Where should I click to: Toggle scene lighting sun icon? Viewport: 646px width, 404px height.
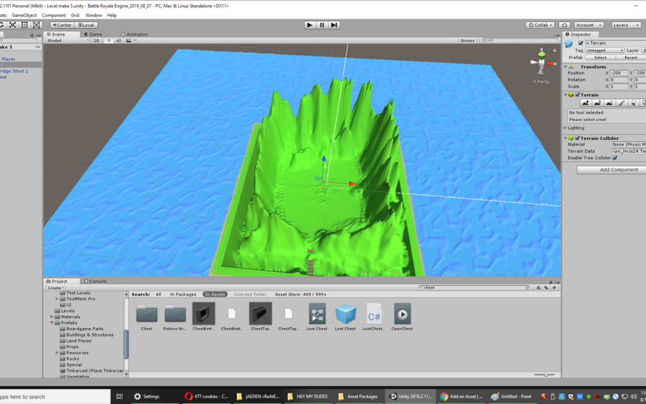109,41
